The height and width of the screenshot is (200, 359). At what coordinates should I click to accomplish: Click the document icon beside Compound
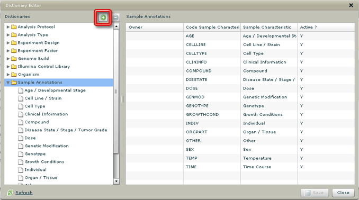click(21, 122)
